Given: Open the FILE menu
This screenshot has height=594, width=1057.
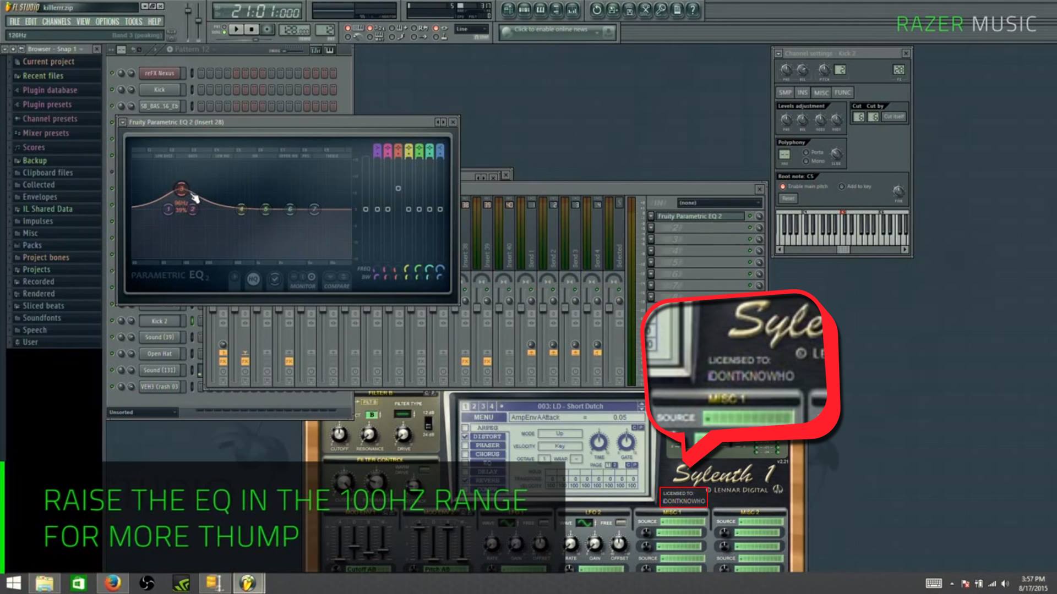Looking at the screenshot, I should (x=15, y=21).
